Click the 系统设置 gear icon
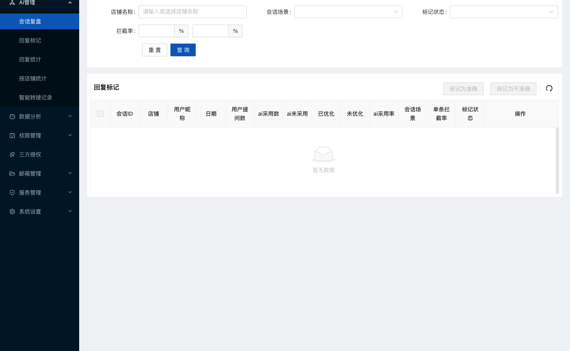Screen dimensions: 570x351 pos(12,212)
